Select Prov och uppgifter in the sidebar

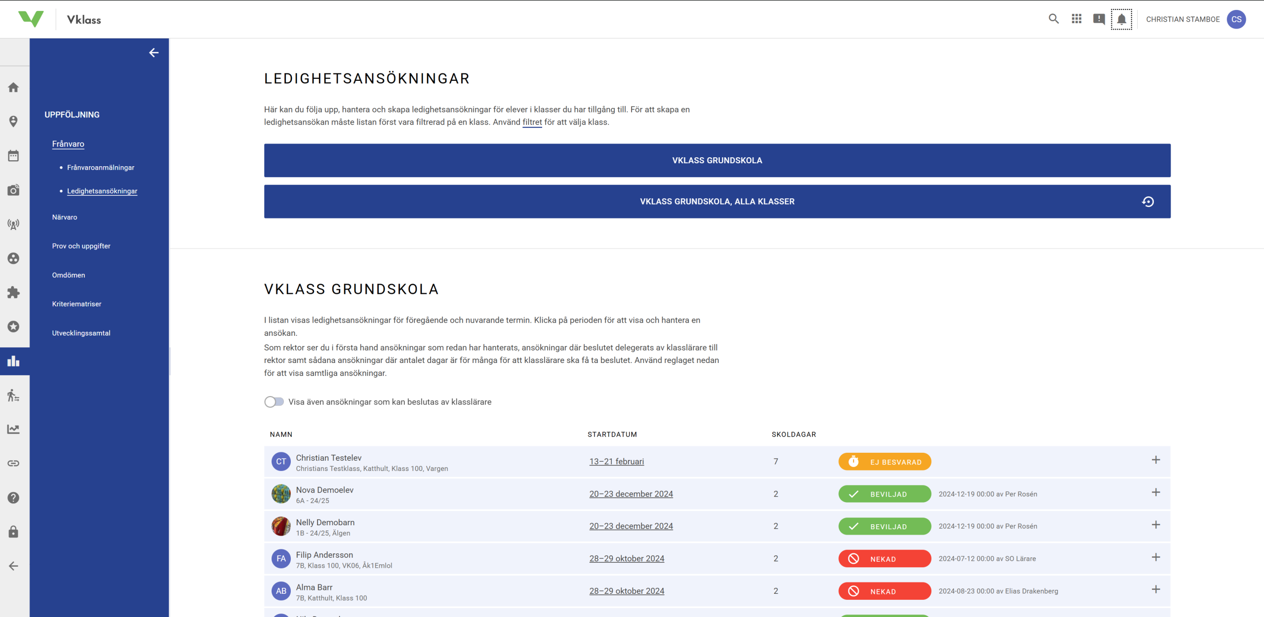click(x=81, y=246)
